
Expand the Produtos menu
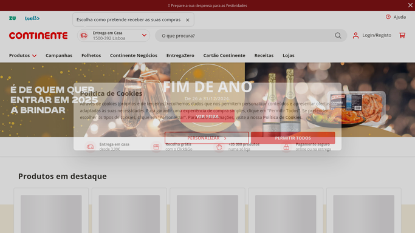pos(22,55)
